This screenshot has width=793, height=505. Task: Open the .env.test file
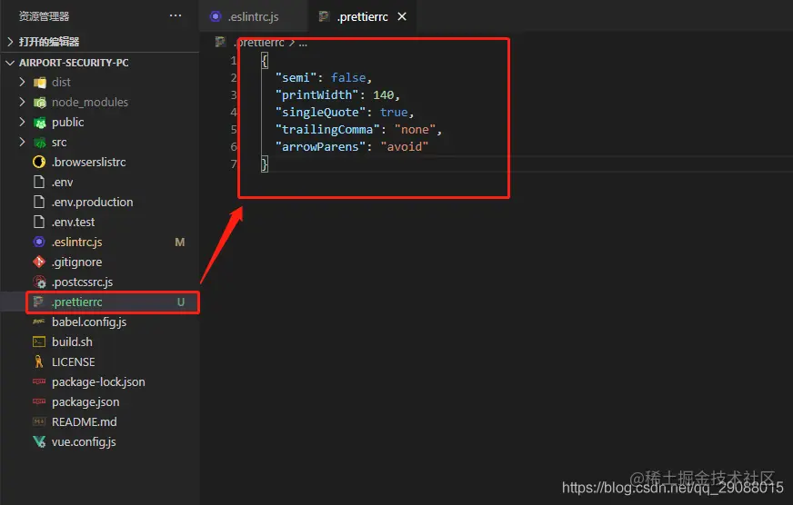pos(73,222)
